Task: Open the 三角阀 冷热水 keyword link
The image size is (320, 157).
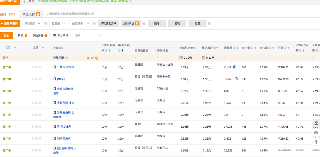Action: pos(66,67)
